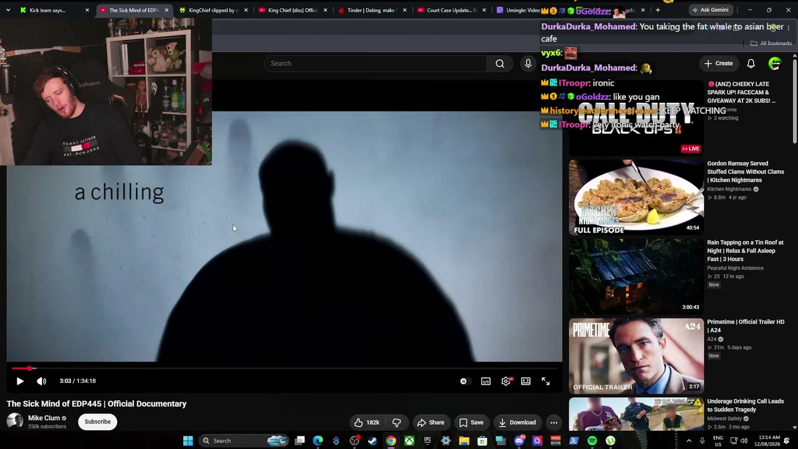Open the Create menu
This screenshot has height=449, width=798.
719,63
